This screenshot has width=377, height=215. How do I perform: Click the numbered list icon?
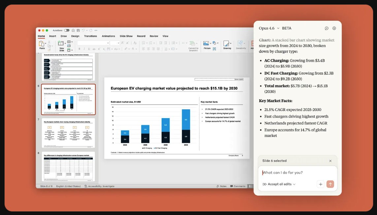150,43
